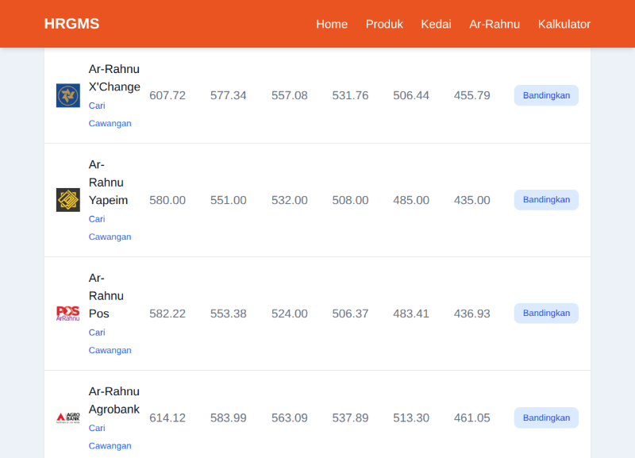Click the Ar-Rahnu Yapeim logo icon
This screenshot has width=635, height=458.
coord(67,200)
